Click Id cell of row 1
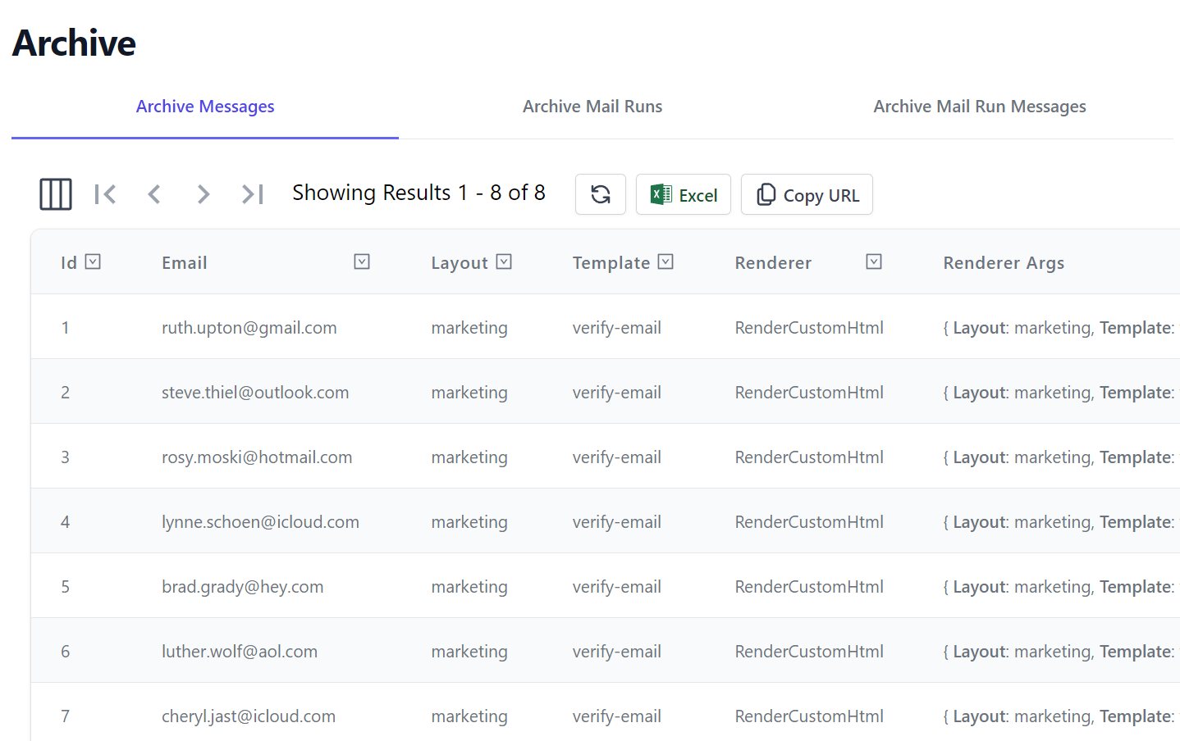Image resolution: width=1180 pixels, height=741 pixels. (65, 328)
